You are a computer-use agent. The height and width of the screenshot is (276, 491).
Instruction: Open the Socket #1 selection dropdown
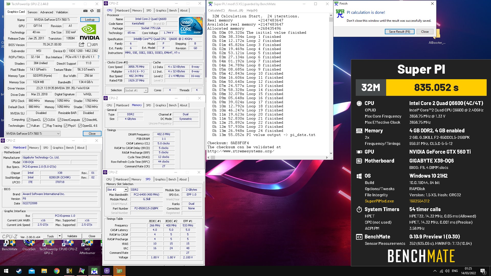tap(136, 90)
